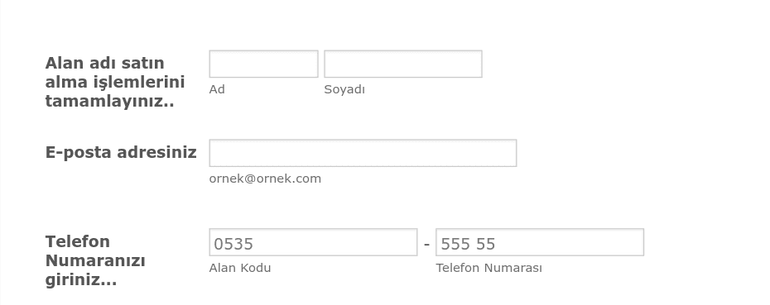Click the 'Alan adı satın alma işlemlerini tamamlayınız' label
Viewport: 770px width, 305px height.
pos(115,82)
